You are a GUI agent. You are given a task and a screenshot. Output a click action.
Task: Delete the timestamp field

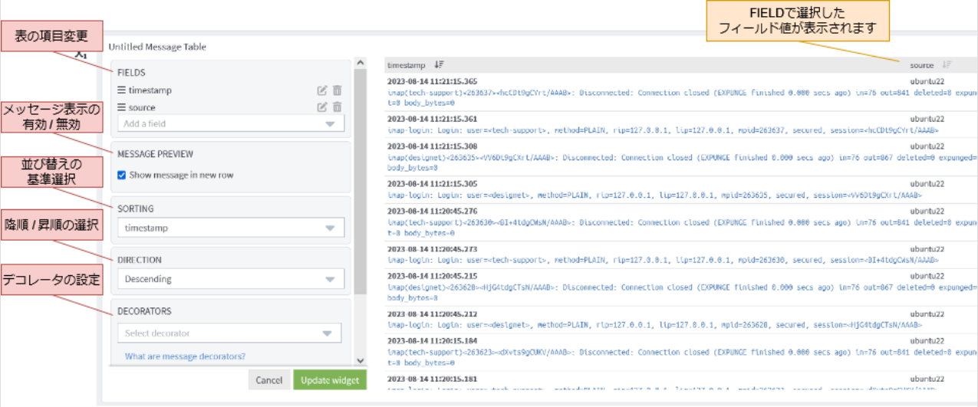coord(337,90)
